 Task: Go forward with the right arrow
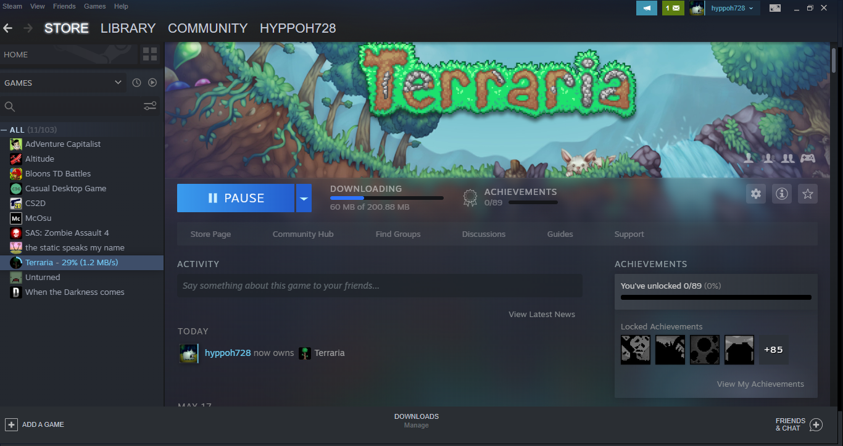28,28
